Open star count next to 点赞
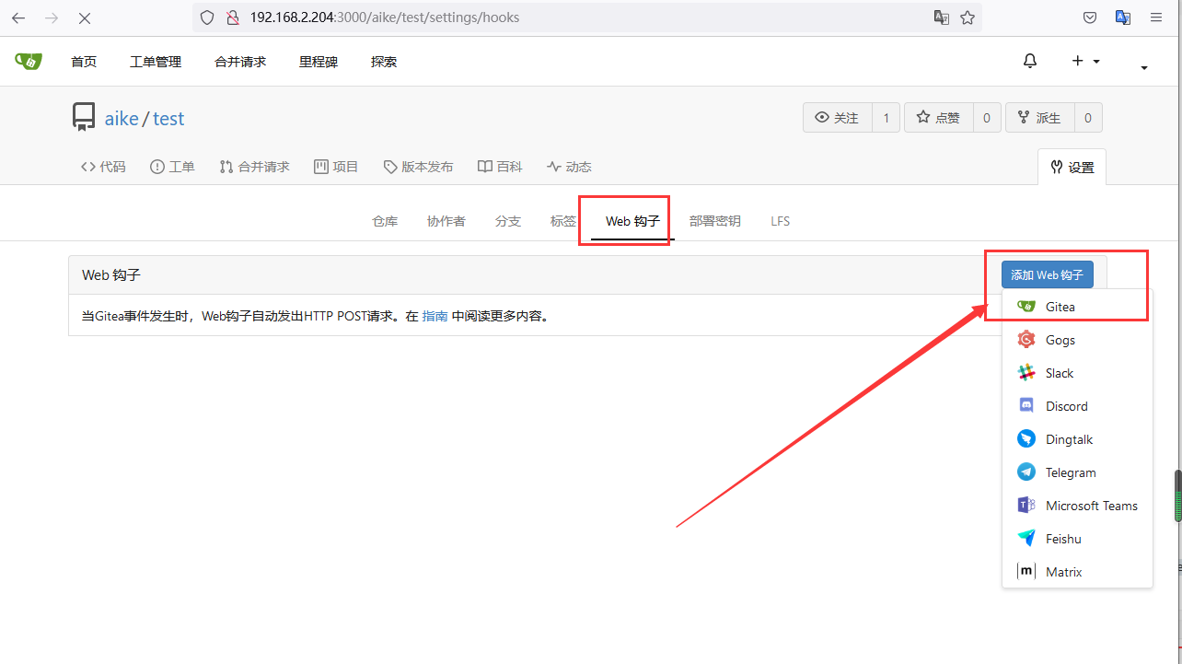The image size is (1182, 664). (x=987, y=118)
